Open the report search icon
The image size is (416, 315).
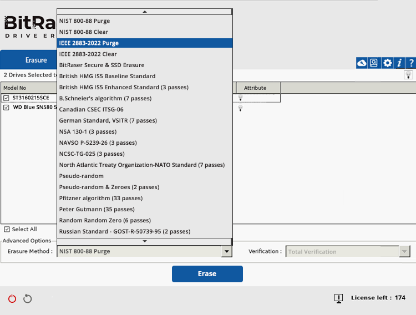[x=374, y=63]
